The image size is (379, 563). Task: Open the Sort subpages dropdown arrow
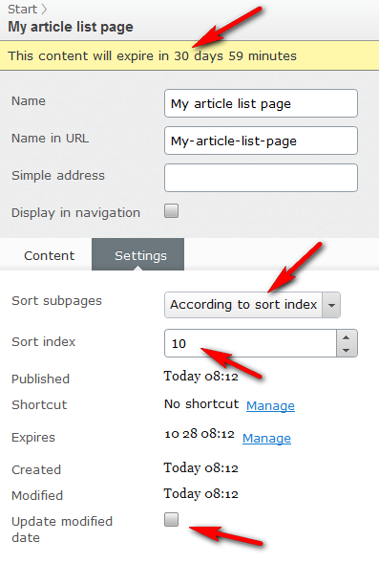click(331, 305)
